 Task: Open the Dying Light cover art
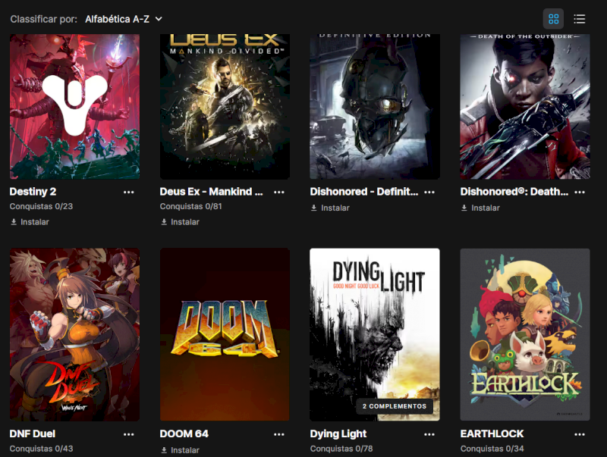[x=375, y=334]
